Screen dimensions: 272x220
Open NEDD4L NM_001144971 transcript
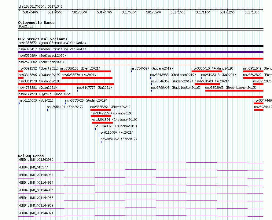coord(36,213)
